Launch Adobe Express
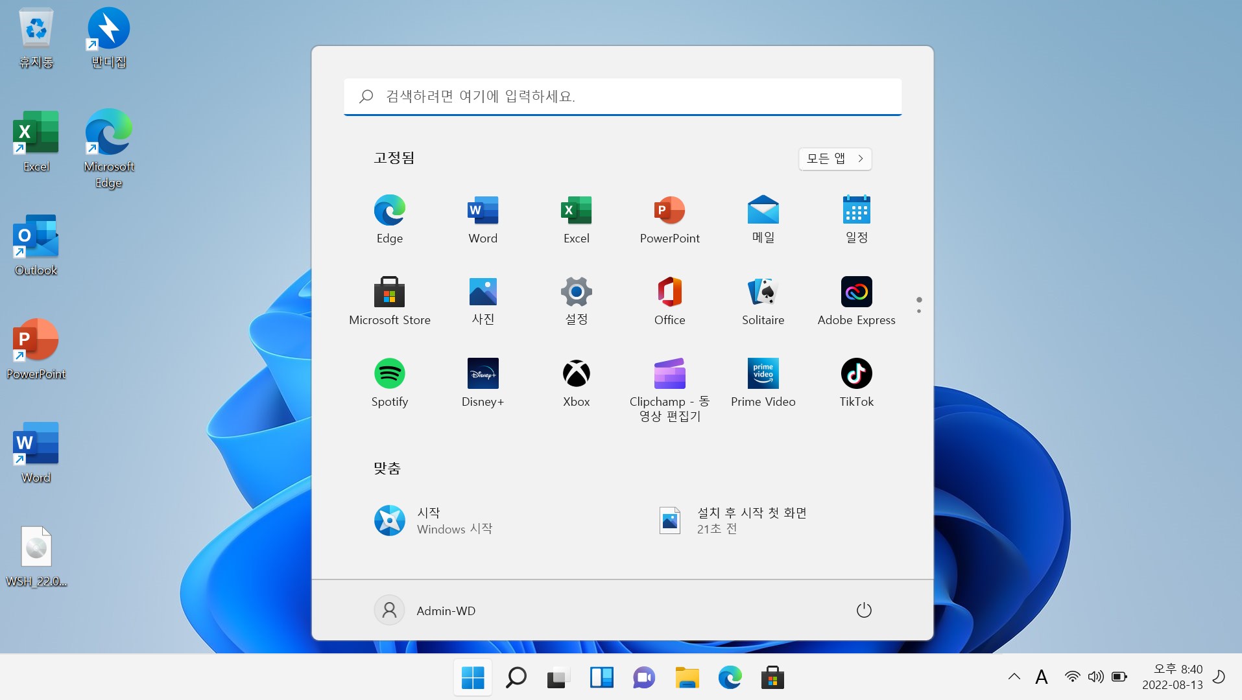The image size is (1242, 700). pos(857,301)
